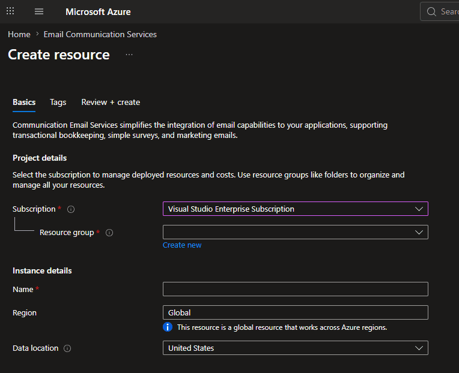Show the Data location info icon
This screenshot has height=373, width=459.
click(67, 348)
